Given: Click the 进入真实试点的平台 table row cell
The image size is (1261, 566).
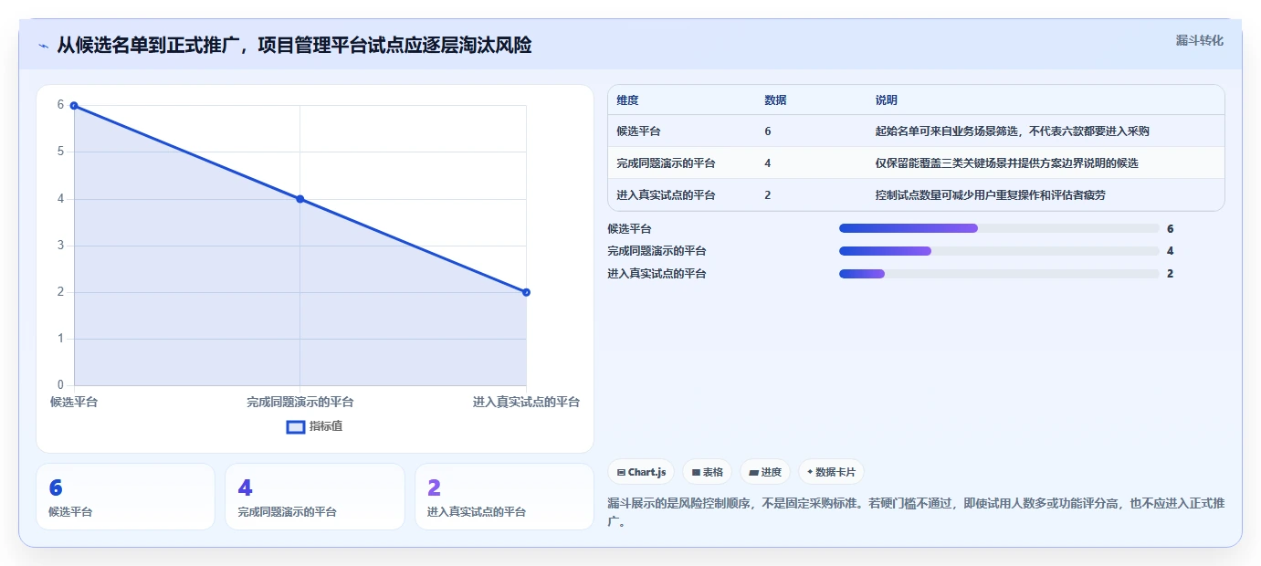Looking at the screenshot, I should 666,195.
